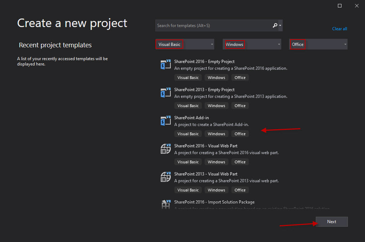Click SharePoint 2016 Visual Web Part icon
Screen dimensions: 365x242
click(165, 149)
